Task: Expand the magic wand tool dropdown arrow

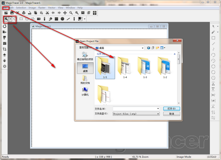Action: [x=10, y=19]
